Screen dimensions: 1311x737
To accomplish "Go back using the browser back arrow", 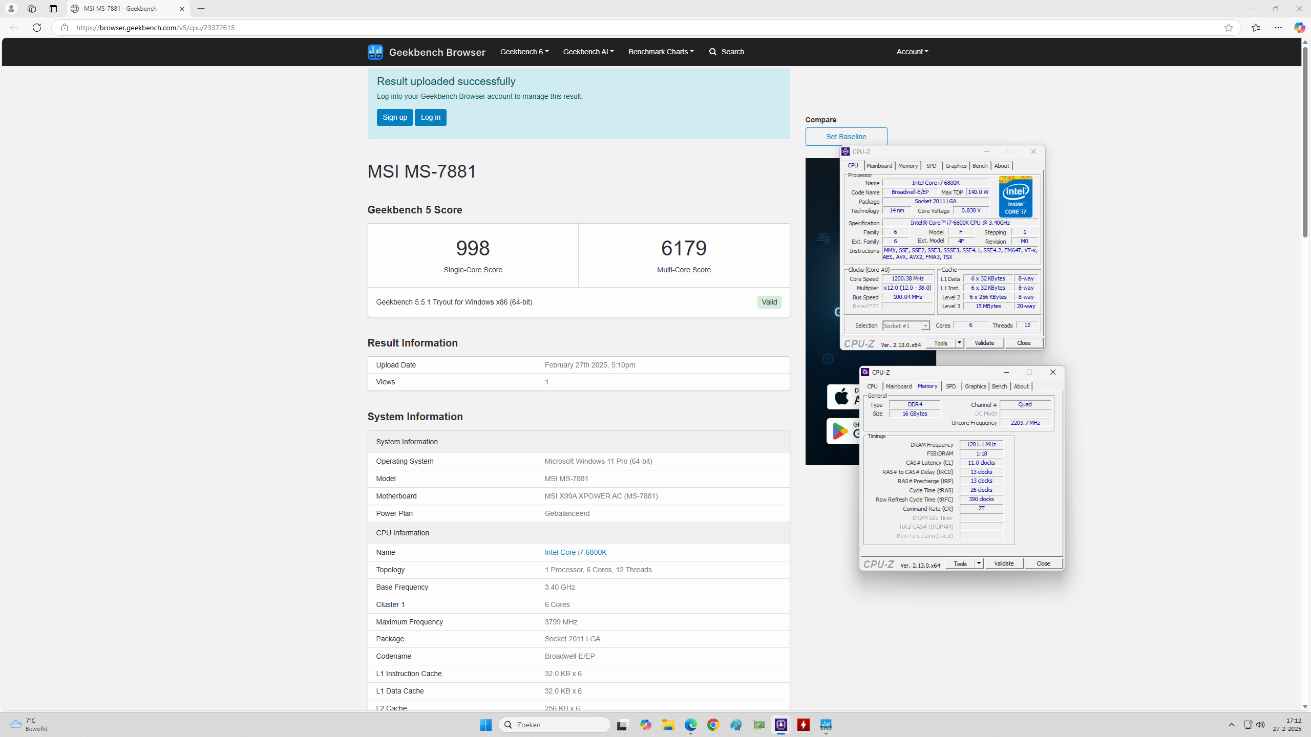I will (x=14, y=28).
